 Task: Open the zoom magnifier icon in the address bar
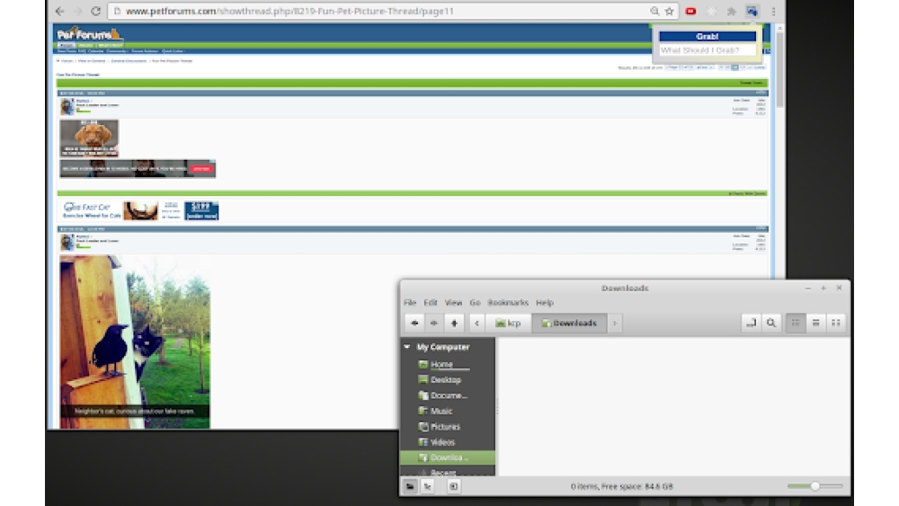point(654,11)
